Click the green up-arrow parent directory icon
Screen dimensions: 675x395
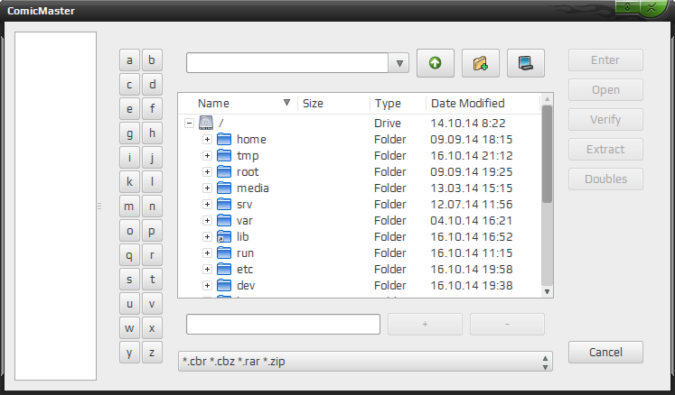(x=436, y=63)
